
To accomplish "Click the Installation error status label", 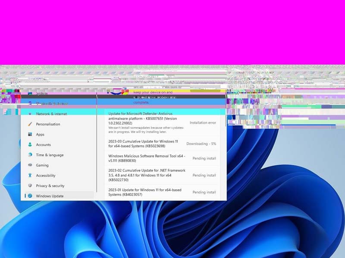I will pos(203,123).
